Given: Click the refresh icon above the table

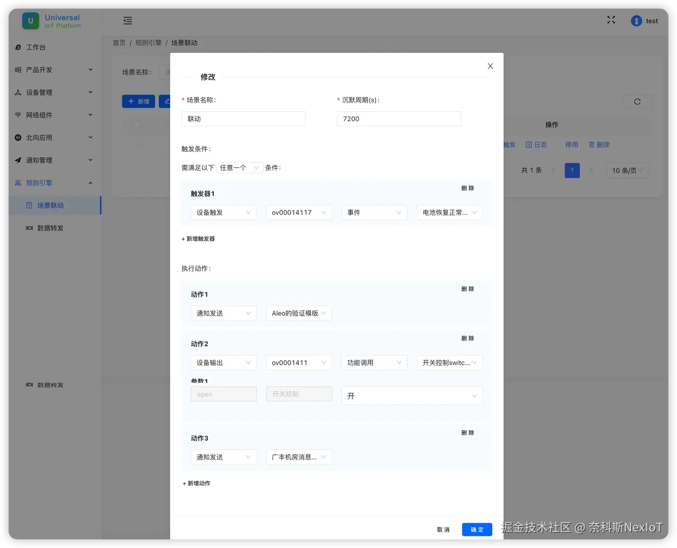Looking at the screenshot, I should [637, 101].
